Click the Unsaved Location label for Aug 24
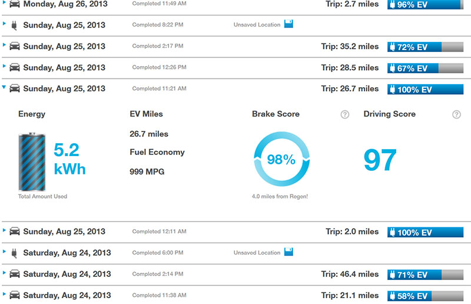The width and height of the screenshot is (471, 304). click(257, 253)
